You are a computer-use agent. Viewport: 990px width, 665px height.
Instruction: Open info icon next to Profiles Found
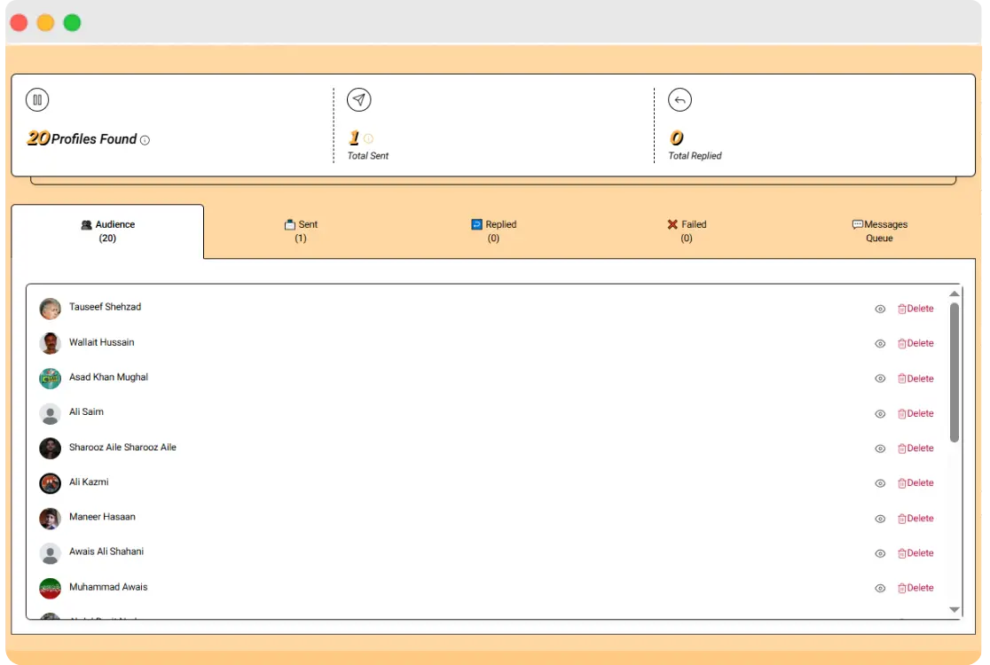point(145,140)
